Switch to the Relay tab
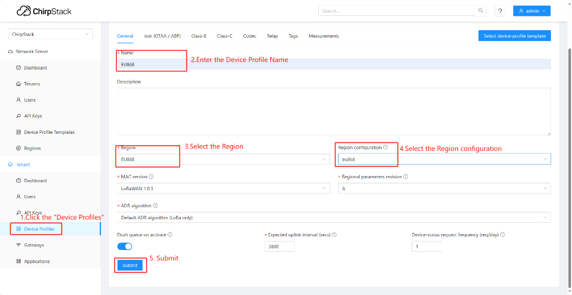This screenshot has height=295, width=572. 272,36
